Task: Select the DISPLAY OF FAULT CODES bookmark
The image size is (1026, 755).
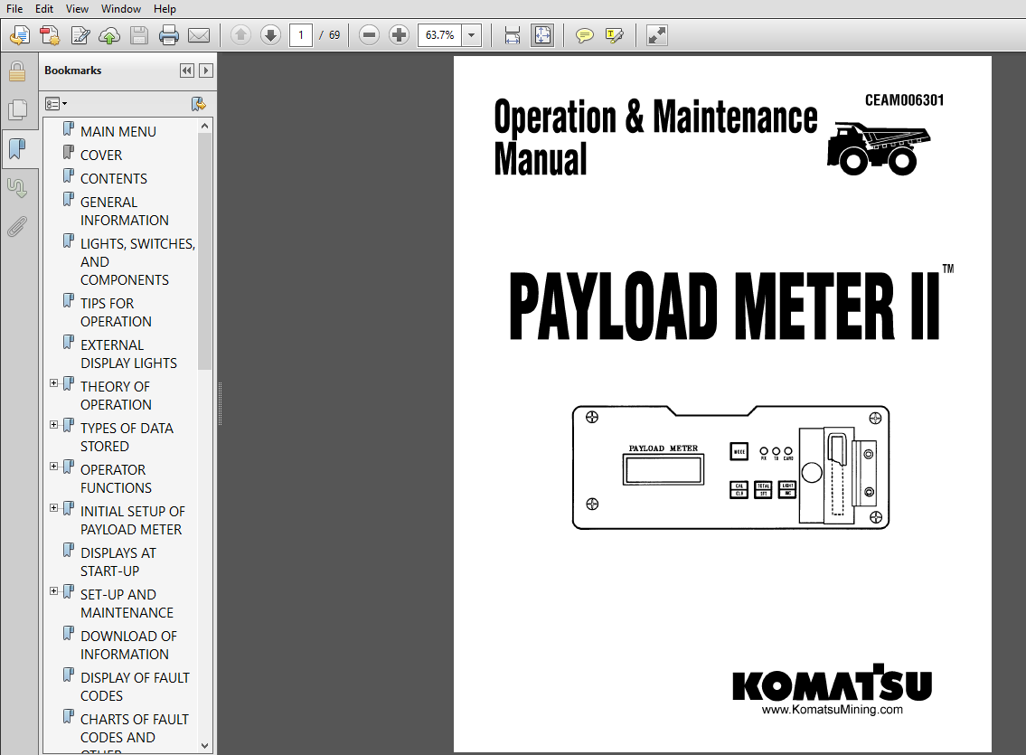Action: tap(135, 687)
